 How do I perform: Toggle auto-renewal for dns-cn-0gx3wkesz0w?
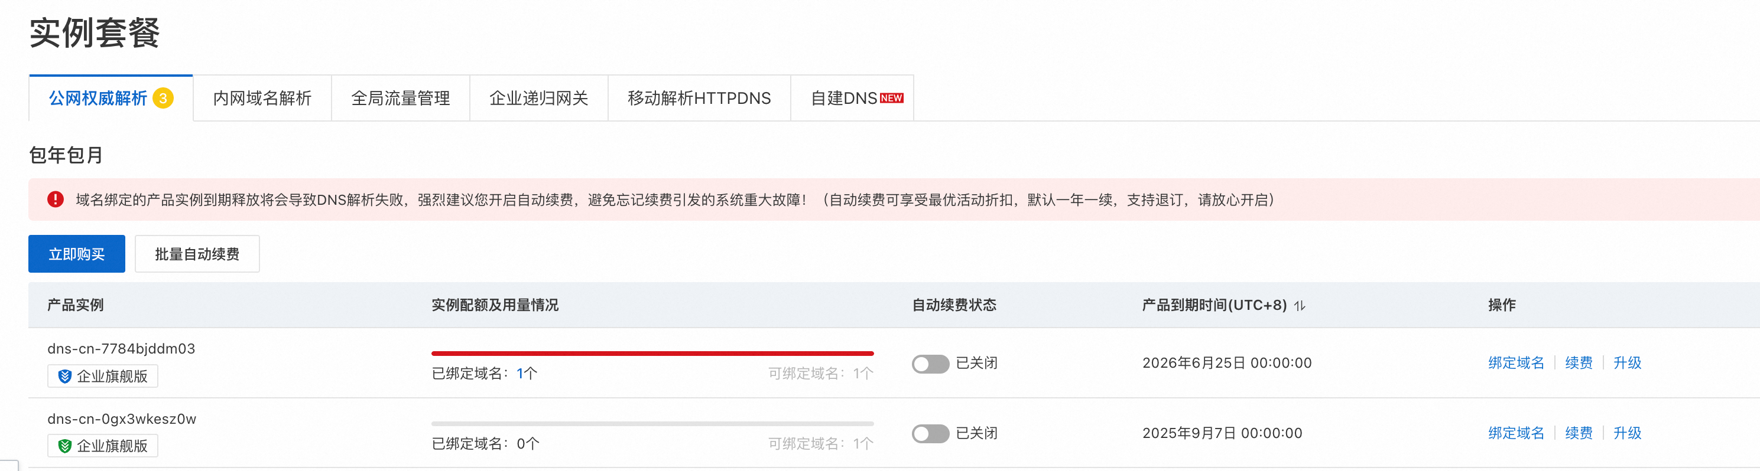tap(930, 433)
